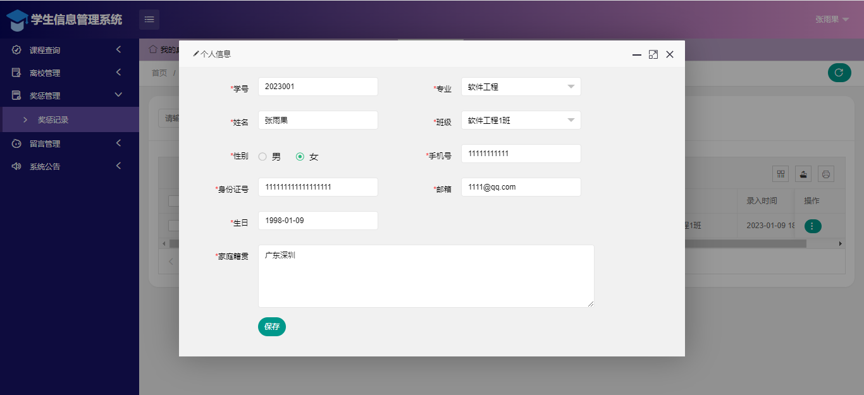Viewport: 864px width, 395px height.
Task: Click the 手机号 input field
Action: [x=521, y=154]
